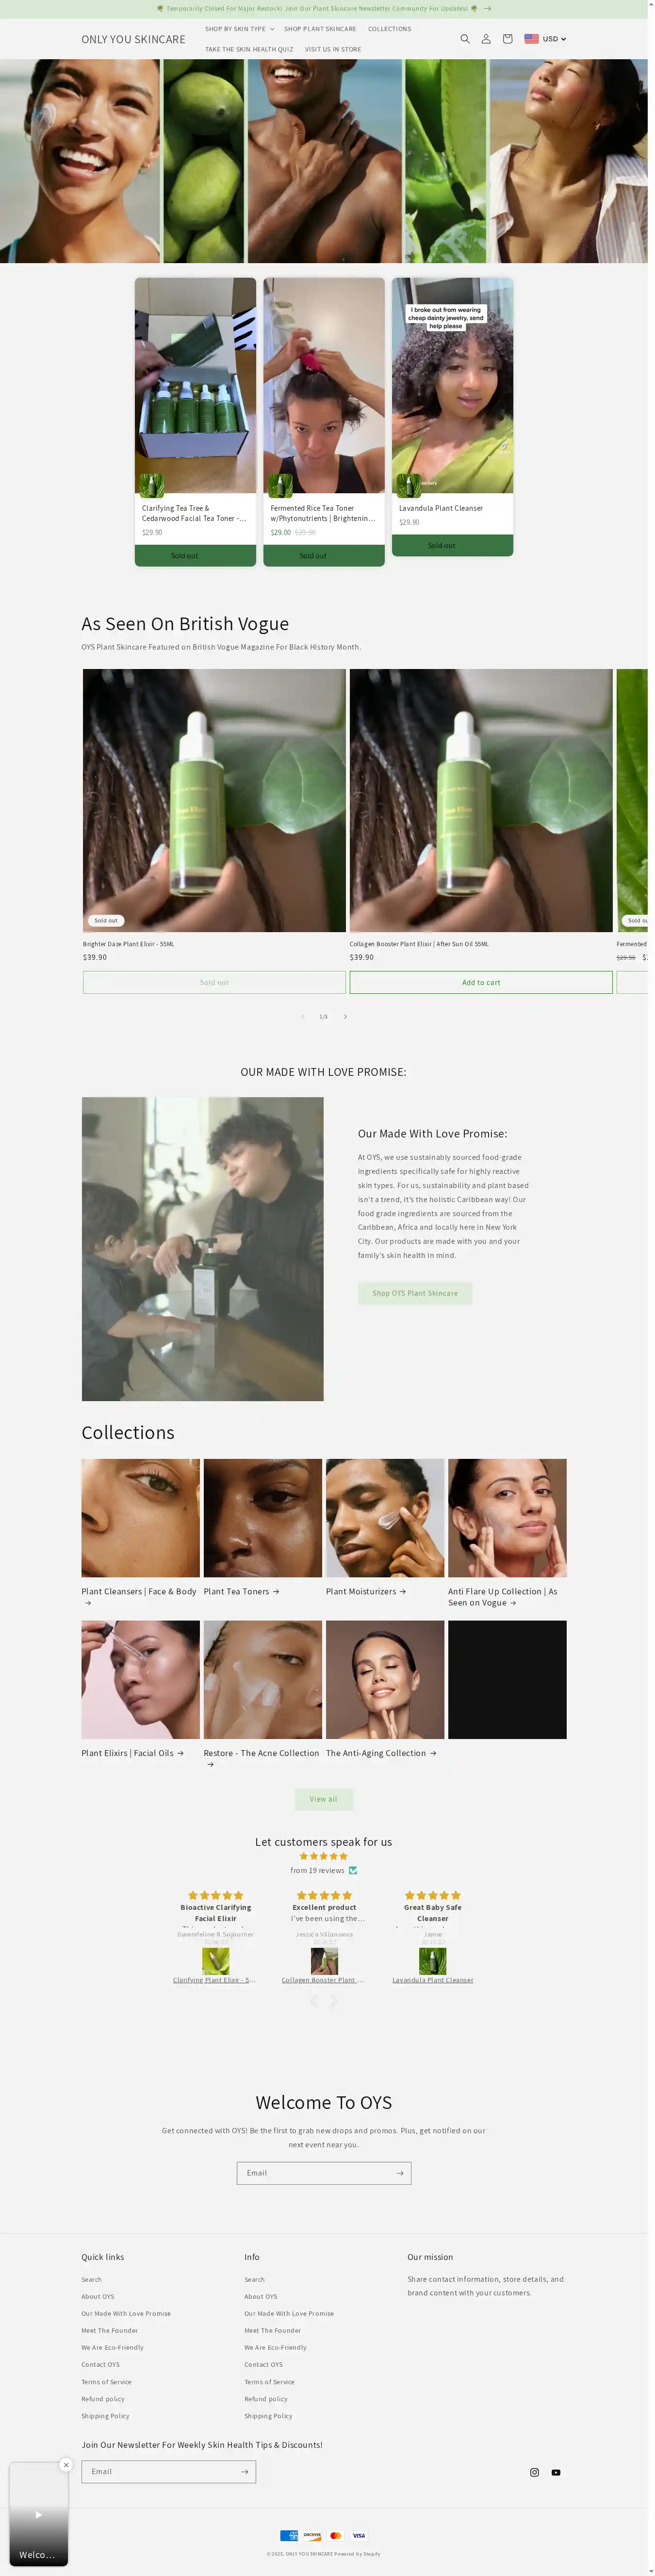Open the Plant Tea Toners collection thumbnail
Image resolution: width=655 pixels, height=2576 pixels.
click(x=263, y=1518)
